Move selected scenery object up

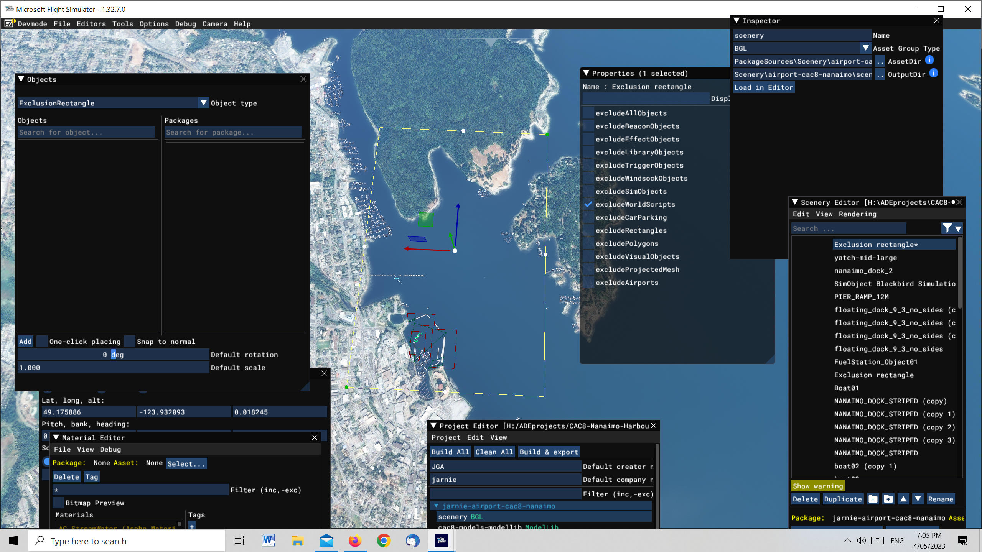pyautogui.click(x=903, y=499)
